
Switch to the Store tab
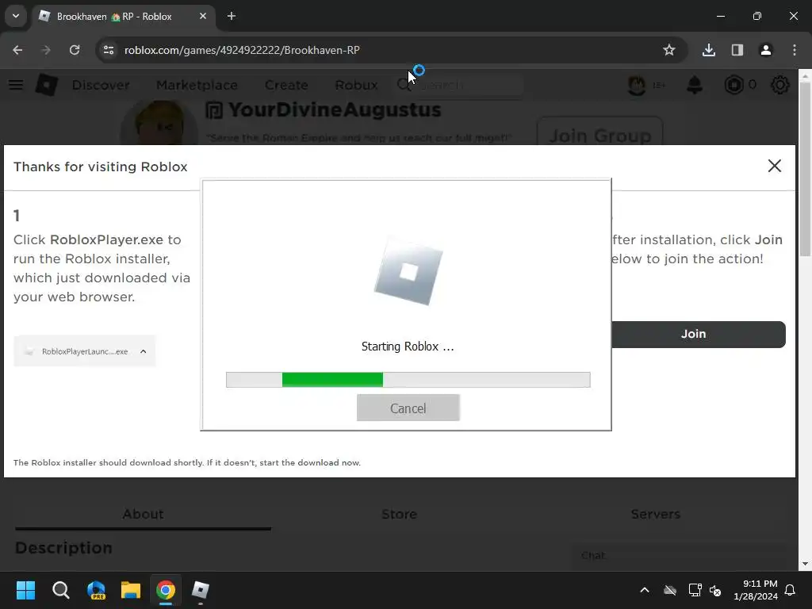(x=400, y=514)
